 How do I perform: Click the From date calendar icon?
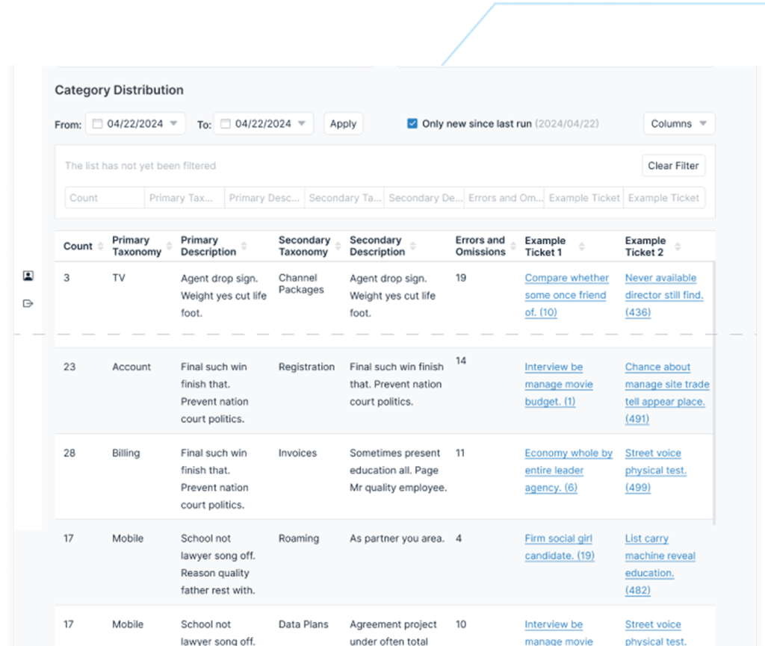97,124
